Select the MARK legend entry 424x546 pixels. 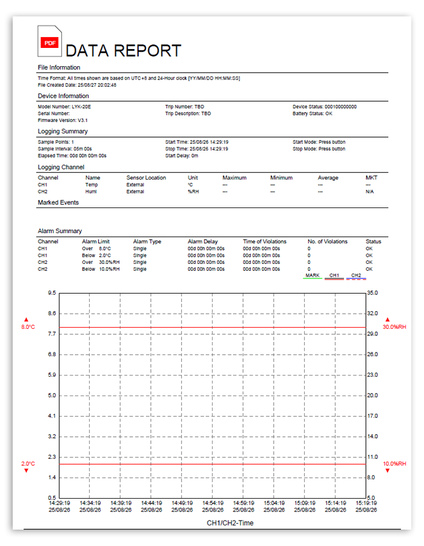coord(313,276)
